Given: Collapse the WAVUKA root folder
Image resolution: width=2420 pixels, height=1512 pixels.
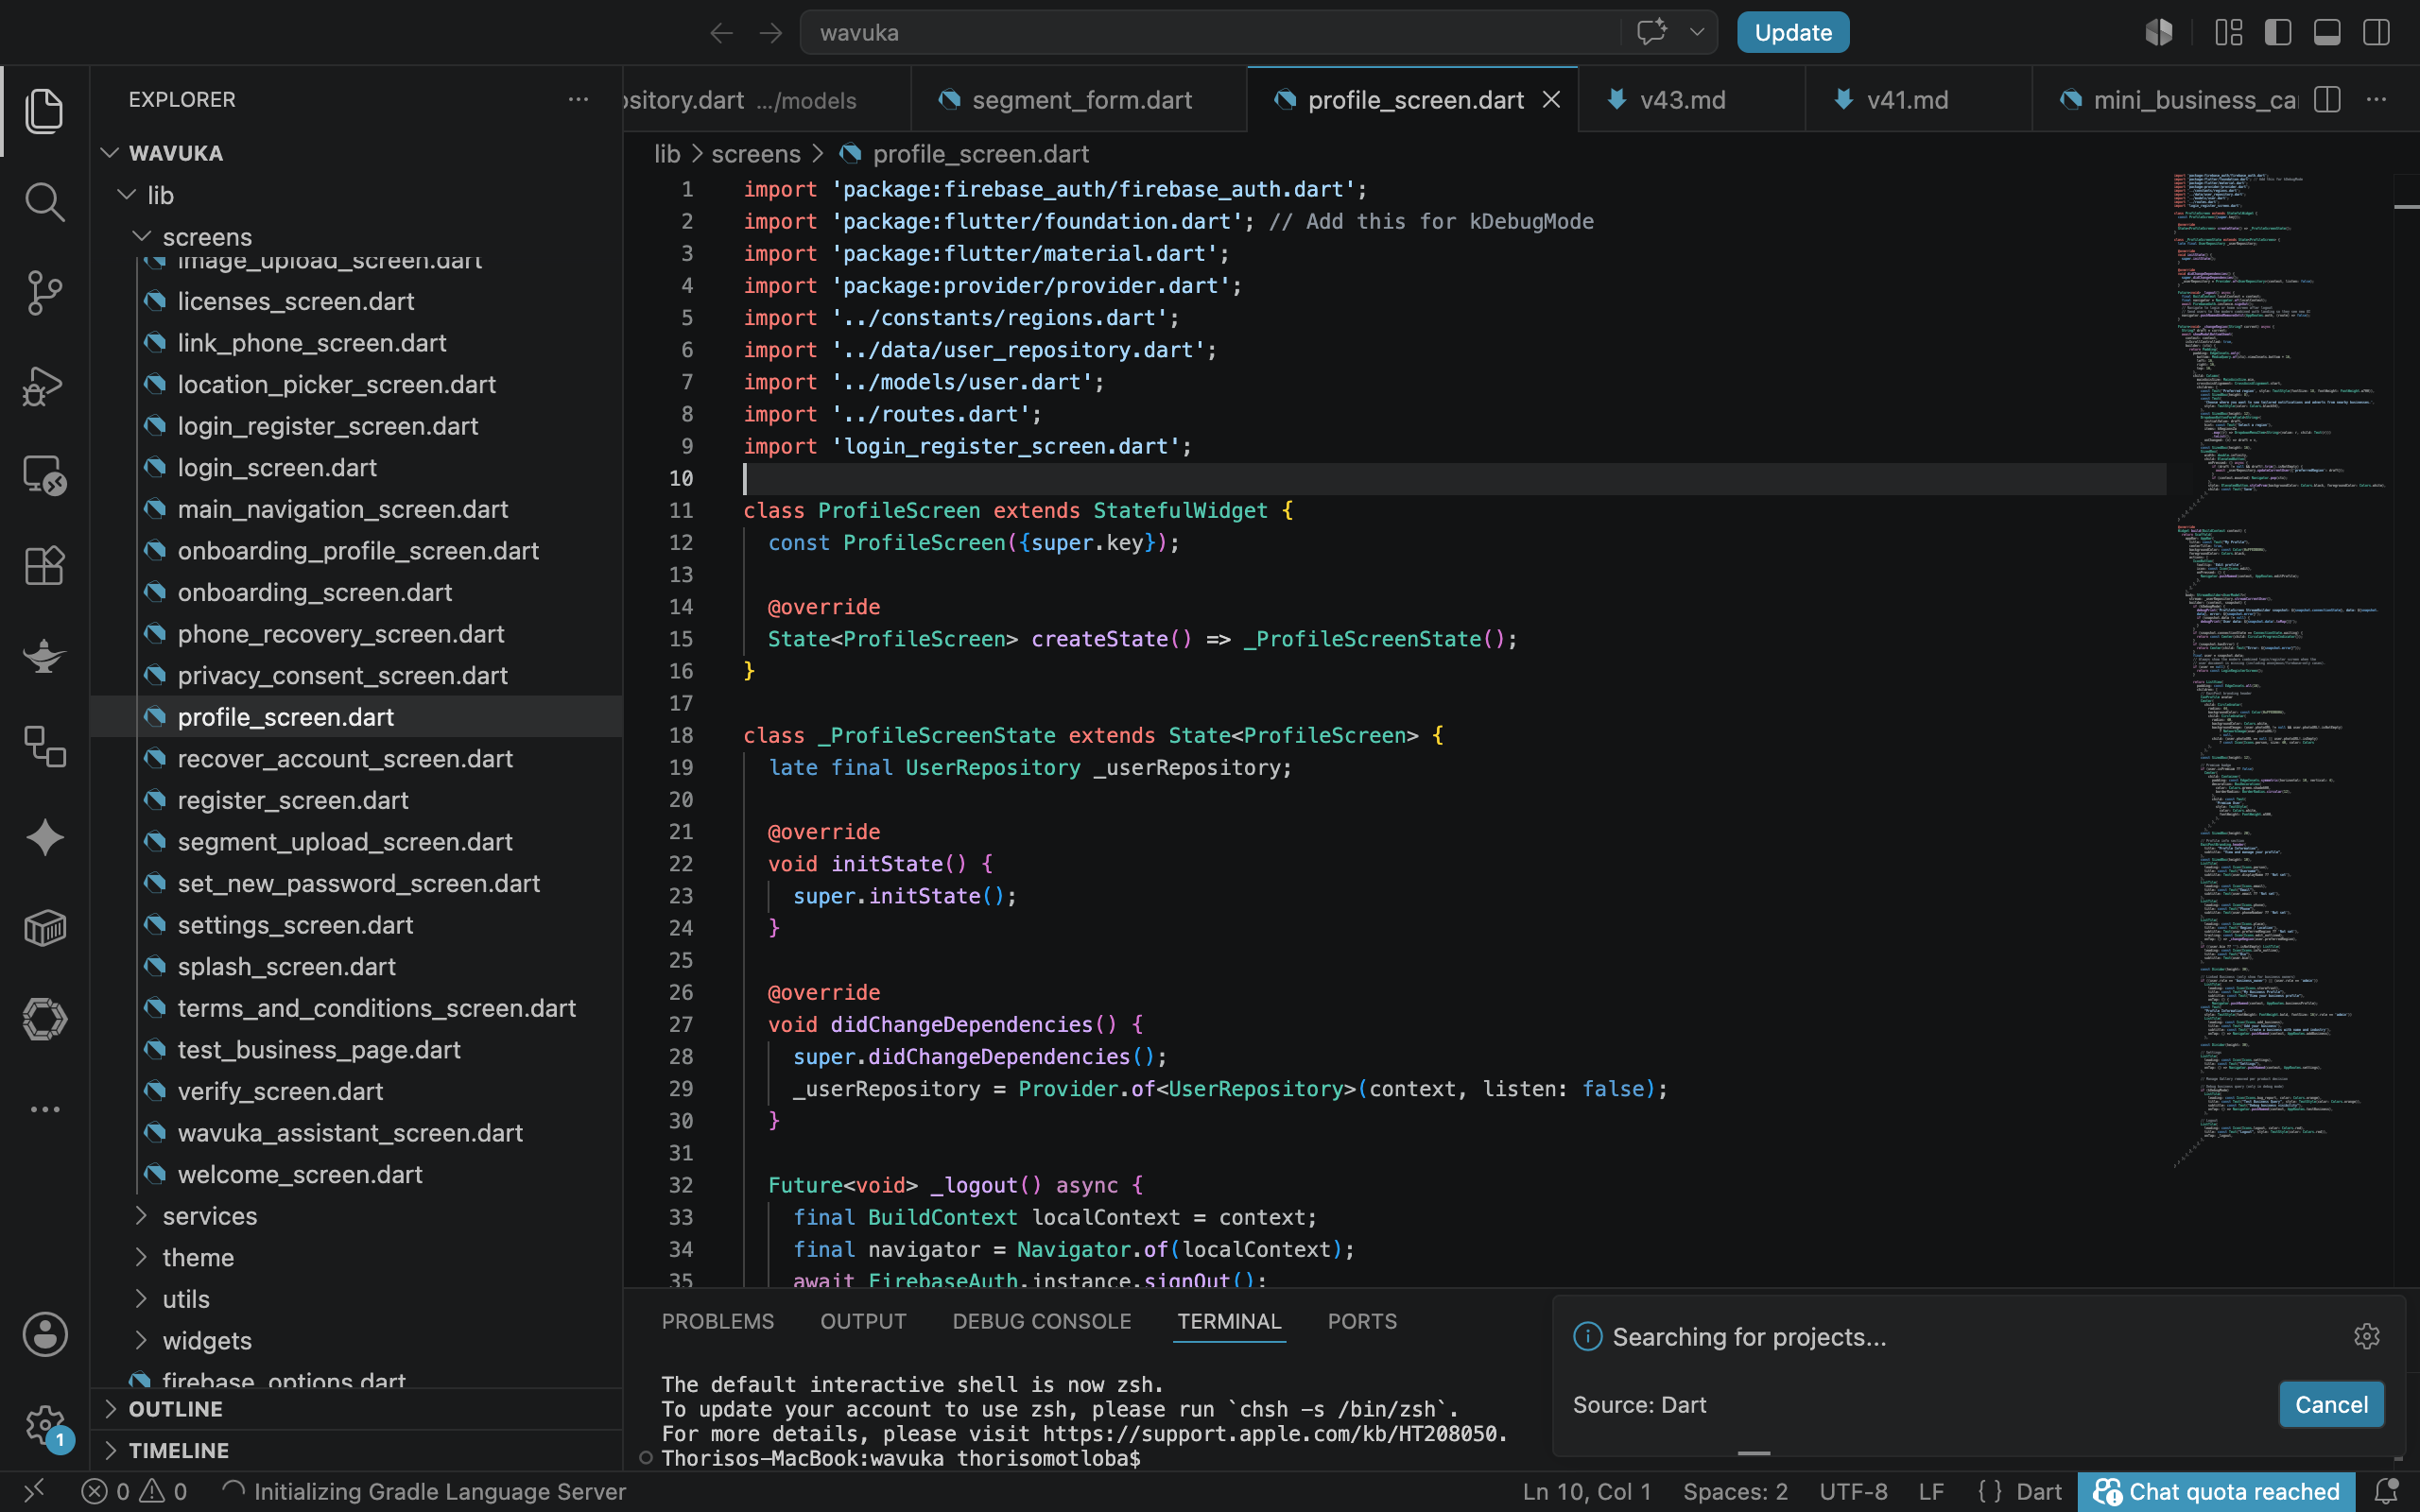Looking at the screenshot, I should [x=110, y=153].
